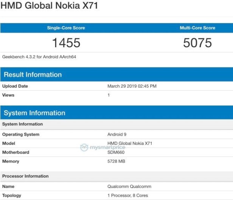Screen dimensions: 233x200
Task: Select the SDM660 motherboard value
Action: 116,152
